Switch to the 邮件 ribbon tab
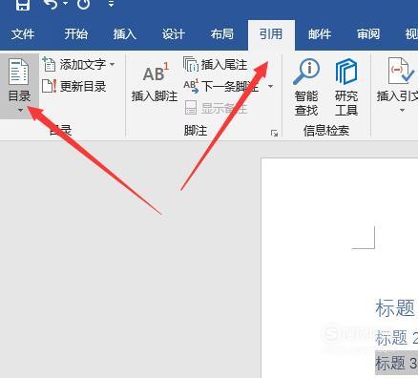Image resolution: width=418 pixels, height=378 pixels. click(x=320, y=34)
